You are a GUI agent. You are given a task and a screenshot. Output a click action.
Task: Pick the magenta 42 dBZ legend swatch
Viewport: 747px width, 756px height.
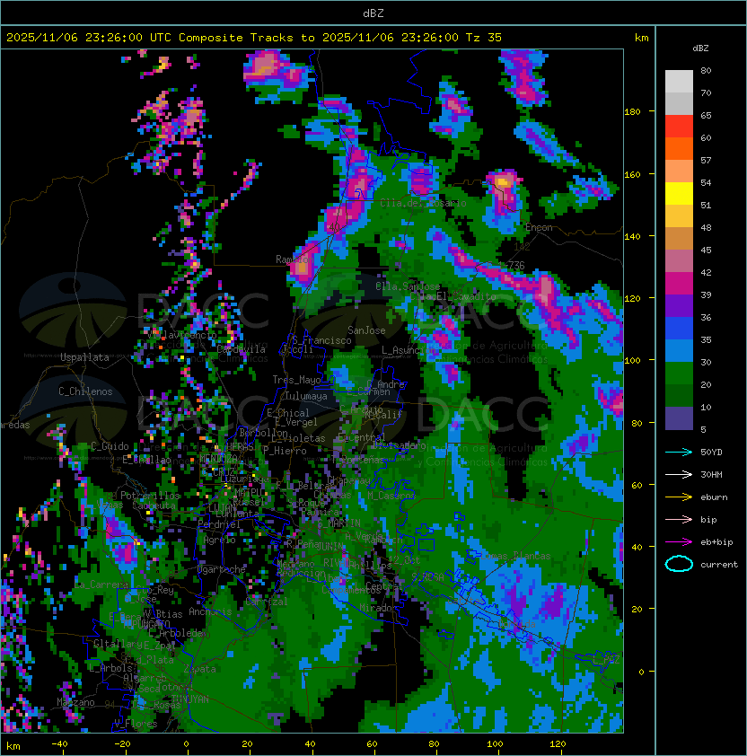tap(679, 284)
